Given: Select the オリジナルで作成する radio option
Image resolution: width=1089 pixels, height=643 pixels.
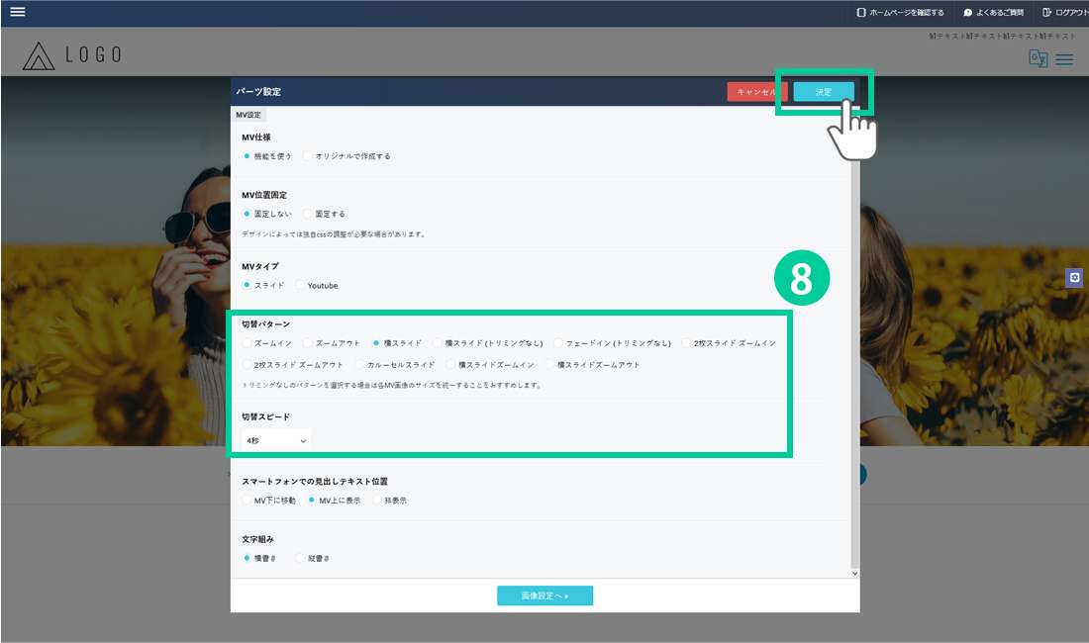Looking at the screenshot, I should (309, 156).
